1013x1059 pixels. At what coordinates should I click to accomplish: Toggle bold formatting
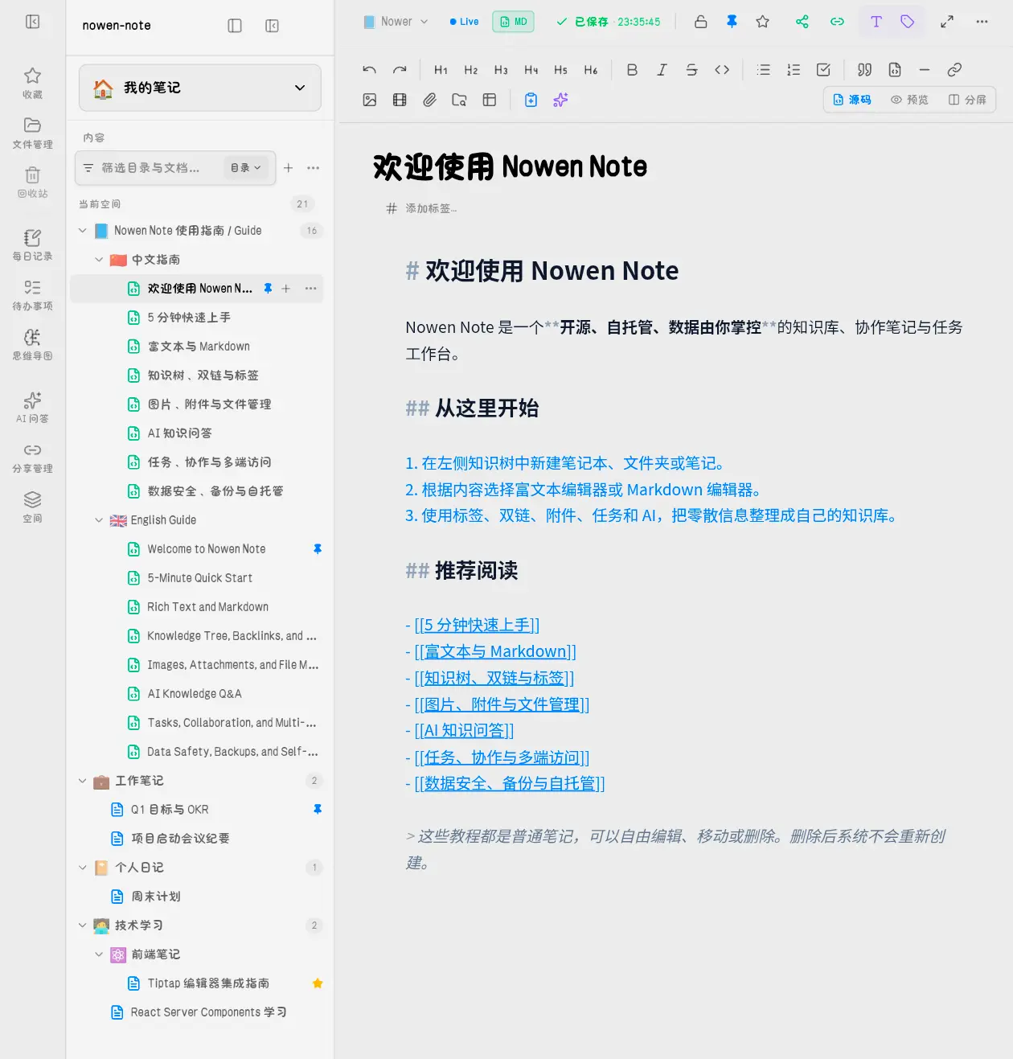point(632,70)
